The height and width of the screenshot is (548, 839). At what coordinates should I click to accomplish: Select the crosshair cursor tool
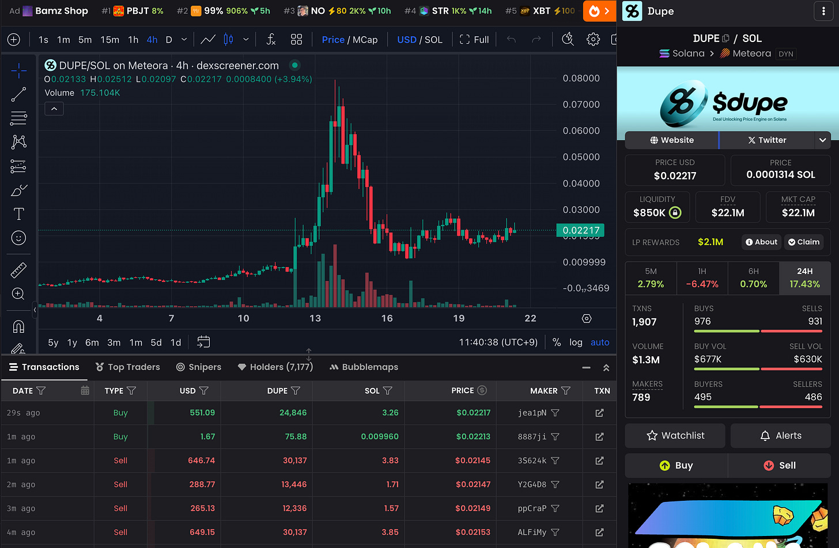pos(18,71)
